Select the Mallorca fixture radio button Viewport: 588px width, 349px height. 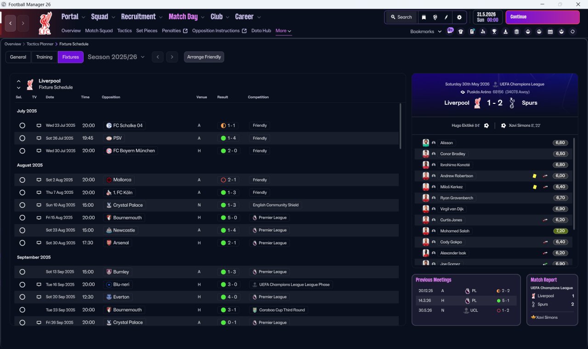tap(22, 180)
